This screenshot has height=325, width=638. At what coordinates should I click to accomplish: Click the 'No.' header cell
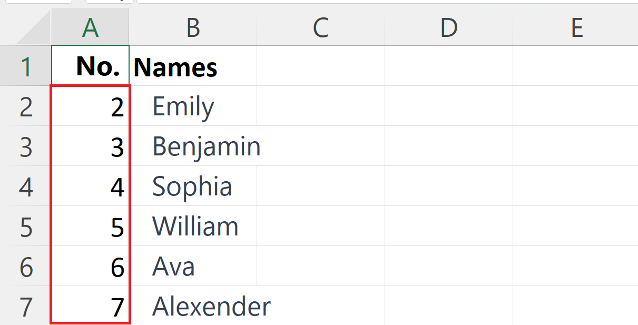[x=90, y=66]
